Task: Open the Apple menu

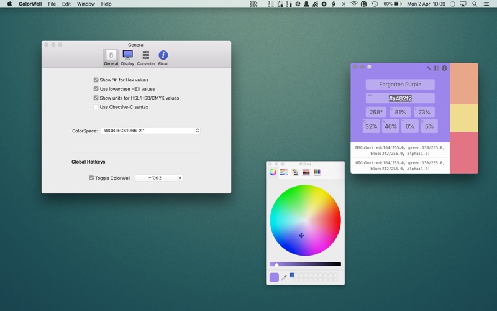Action: coord(9,4)
